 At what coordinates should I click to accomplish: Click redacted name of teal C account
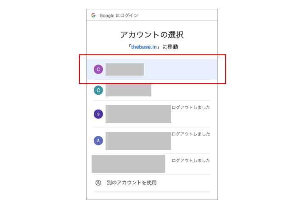tap(128, 90)
